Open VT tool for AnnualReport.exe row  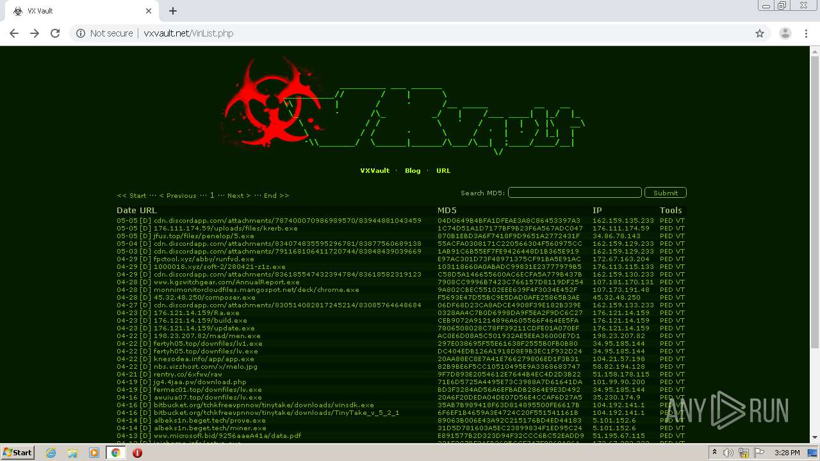coord(680,282)
